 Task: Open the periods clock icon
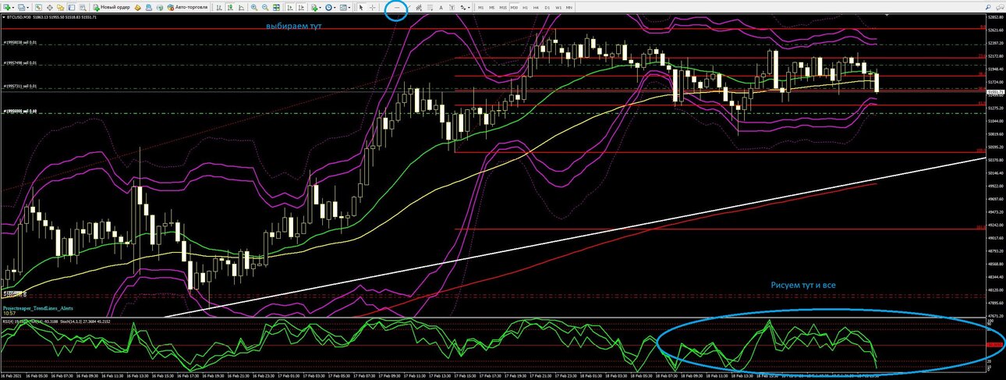click(x=328, y=7)
